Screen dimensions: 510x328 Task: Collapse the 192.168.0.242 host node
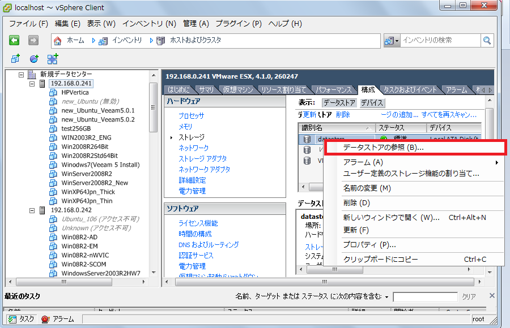click(x=32, y=210)
